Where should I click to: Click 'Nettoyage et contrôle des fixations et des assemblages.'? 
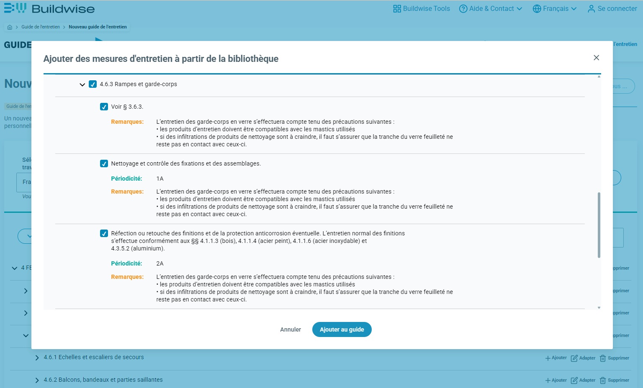click(x=186, y=163)
